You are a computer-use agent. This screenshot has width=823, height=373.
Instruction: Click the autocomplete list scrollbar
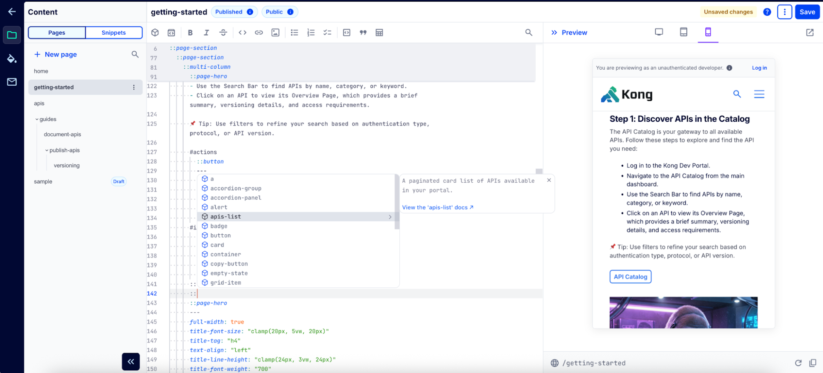pyautogui.click(x=397, y=202)
